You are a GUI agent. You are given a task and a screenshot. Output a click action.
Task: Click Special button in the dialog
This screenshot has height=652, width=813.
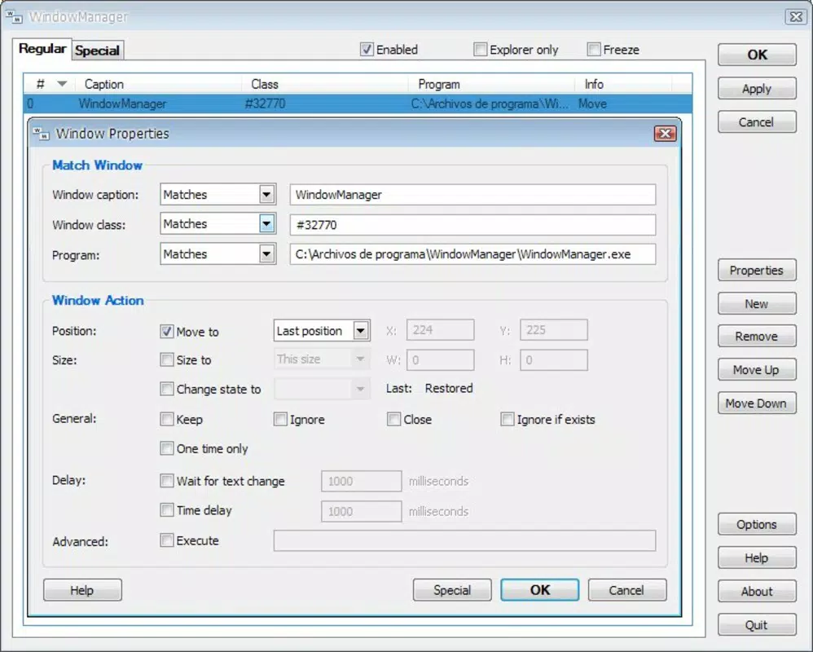(x=452, y=590)
